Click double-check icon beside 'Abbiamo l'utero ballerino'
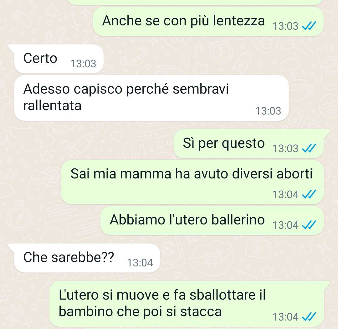The height and width of the screenshot is (329, 338). [x=309, y=225]
